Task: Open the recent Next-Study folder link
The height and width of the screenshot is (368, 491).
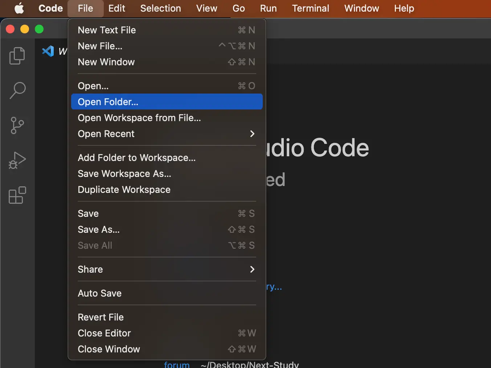Action: point(250,364)
